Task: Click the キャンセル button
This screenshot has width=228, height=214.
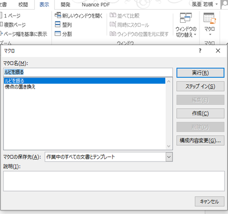Action: (x=209, y=201)
